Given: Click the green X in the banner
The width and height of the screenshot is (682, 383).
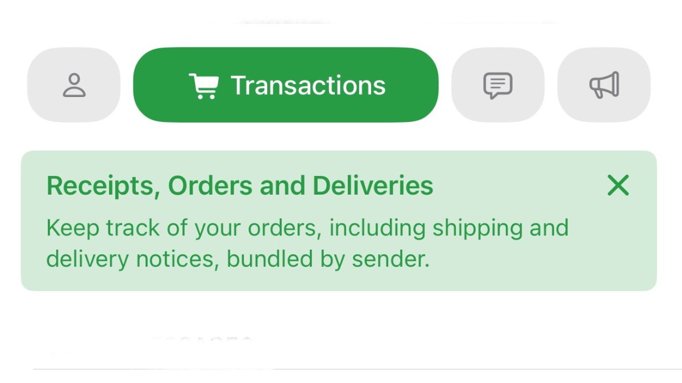Looking at the screenshot, I should 618,185.
